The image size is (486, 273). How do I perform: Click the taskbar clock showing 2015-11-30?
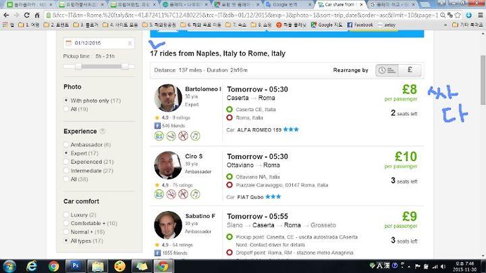[464, 266]
